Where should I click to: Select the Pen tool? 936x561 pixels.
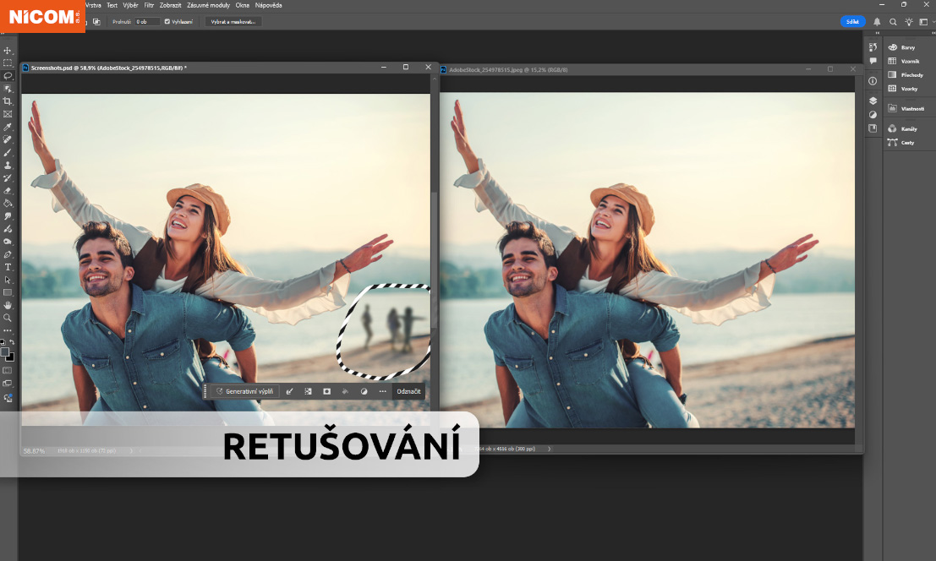pos(8,254)
